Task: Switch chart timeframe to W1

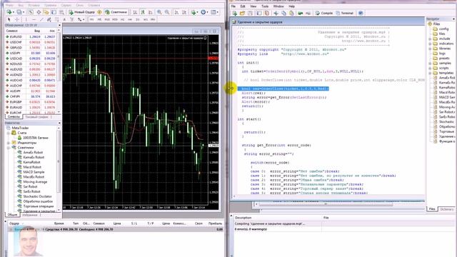Action: point(146,19)
